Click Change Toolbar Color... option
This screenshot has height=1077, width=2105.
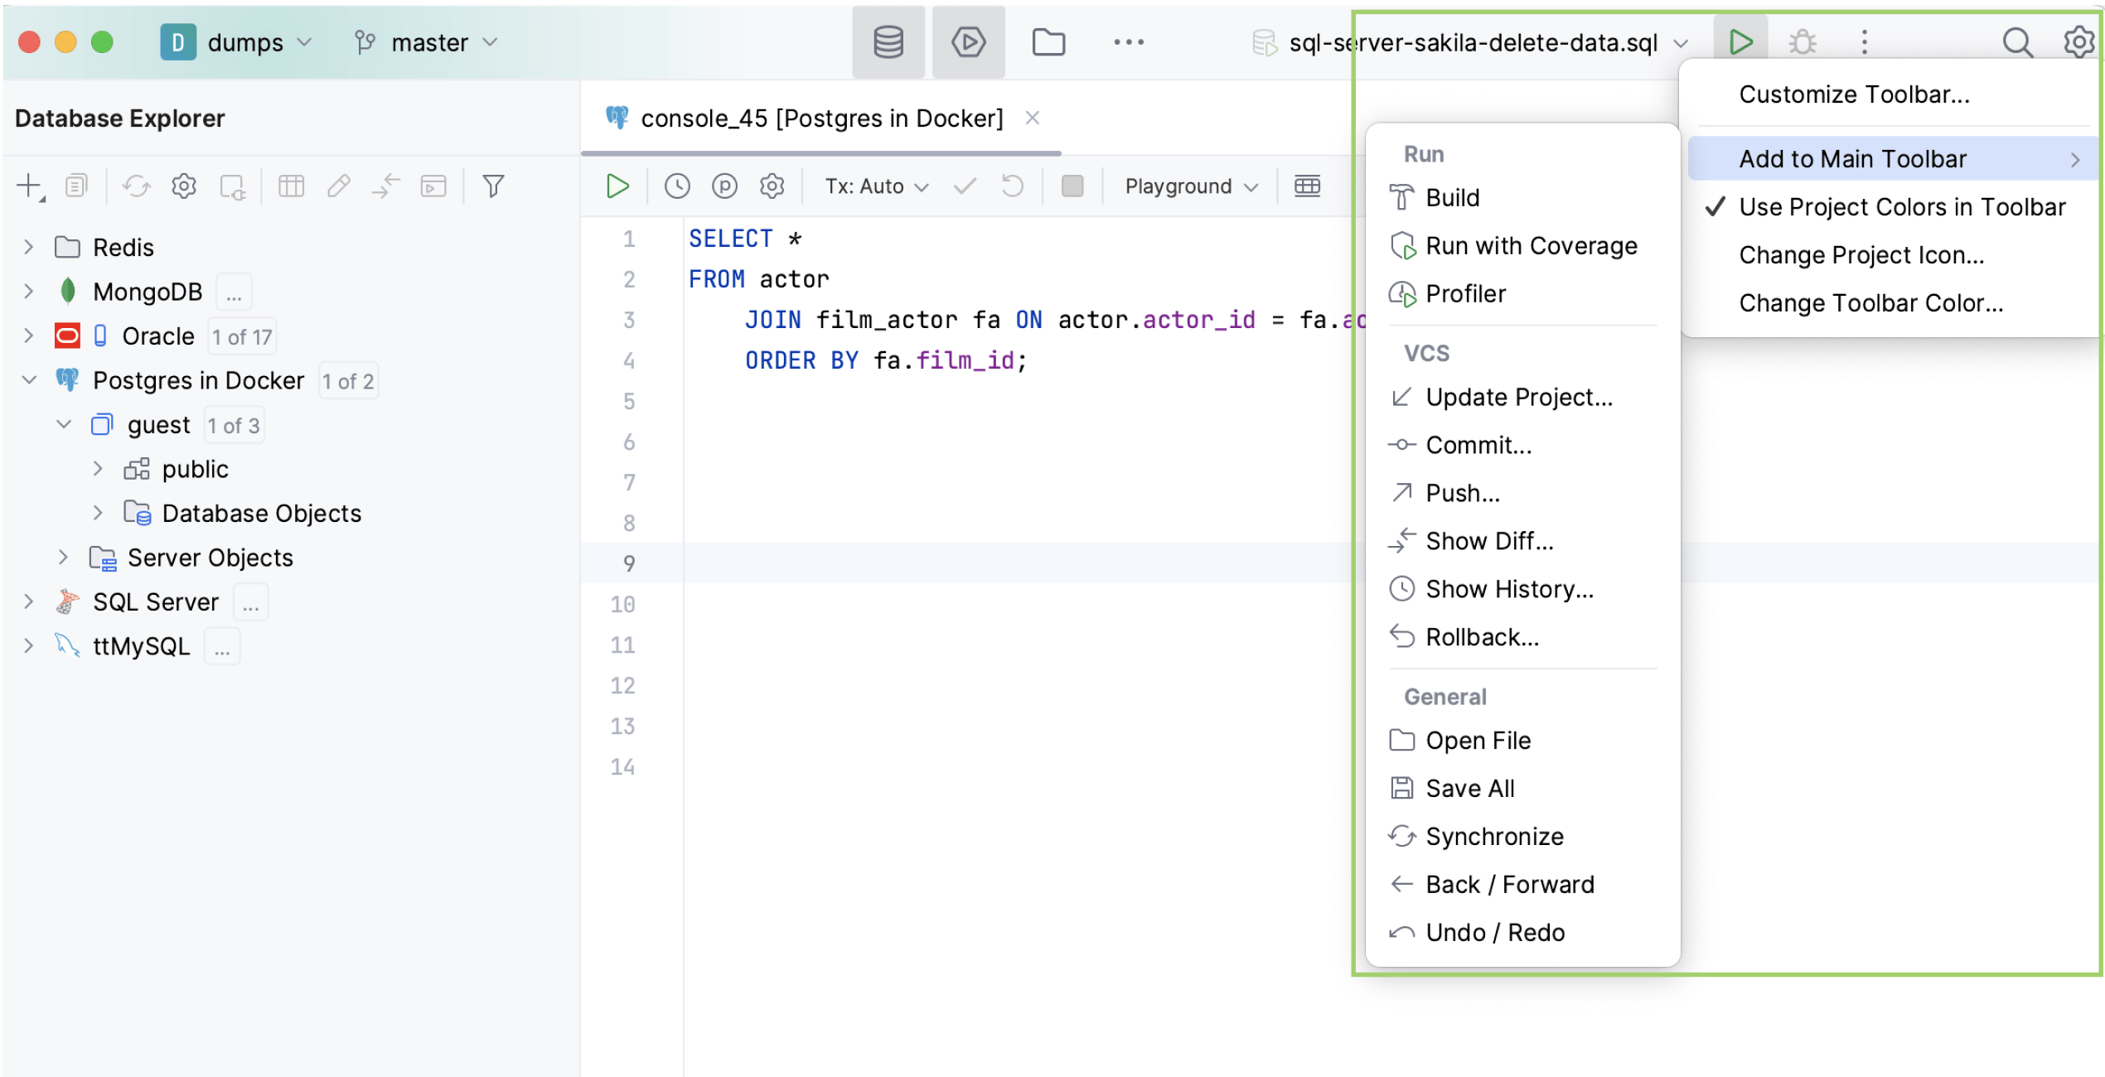[x=1870, y=303]
